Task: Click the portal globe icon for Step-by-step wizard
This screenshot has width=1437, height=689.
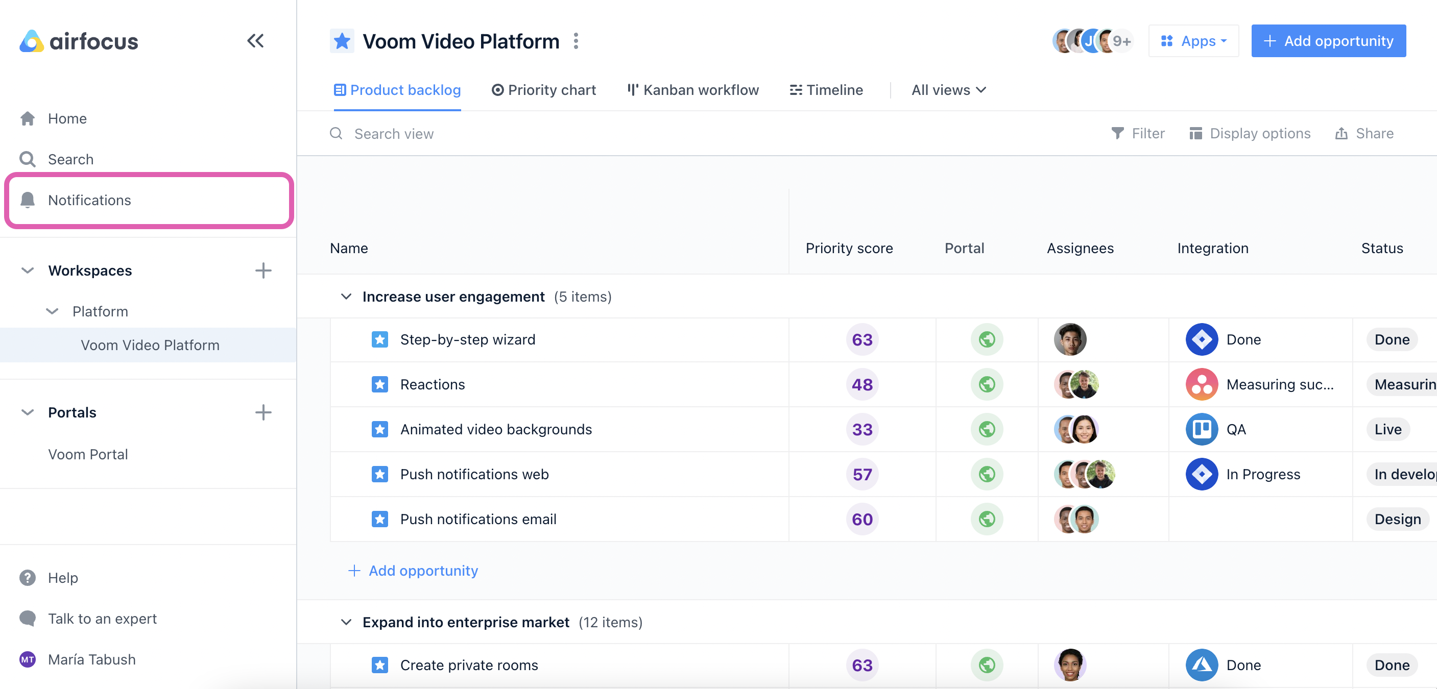Action: click(987, 339)
